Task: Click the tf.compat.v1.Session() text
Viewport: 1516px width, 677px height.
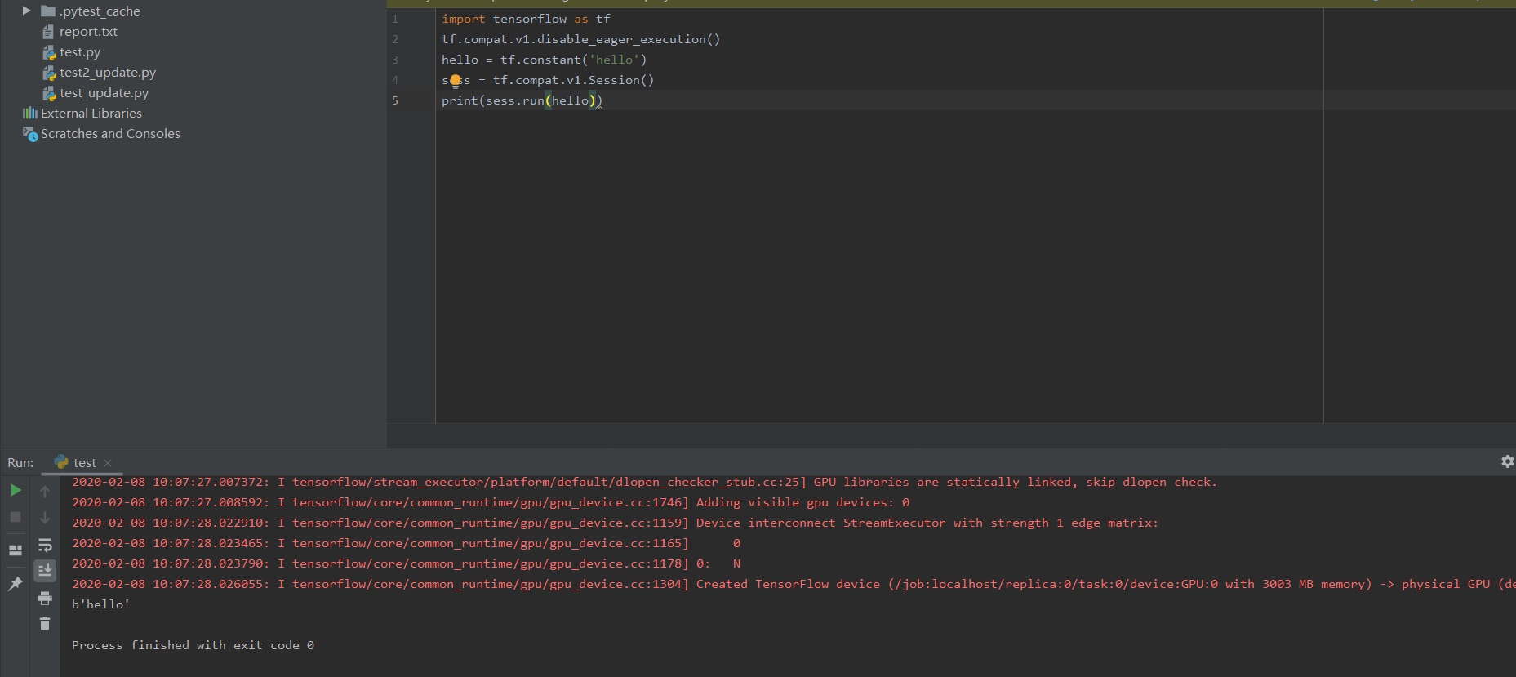Action: pyautogui.click(x=573, y=80)
